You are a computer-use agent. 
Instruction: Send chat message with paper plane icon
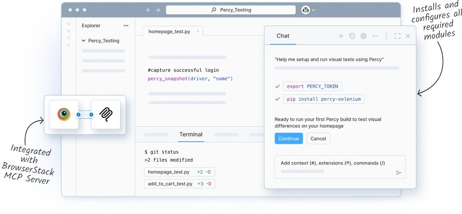point(399,173)
